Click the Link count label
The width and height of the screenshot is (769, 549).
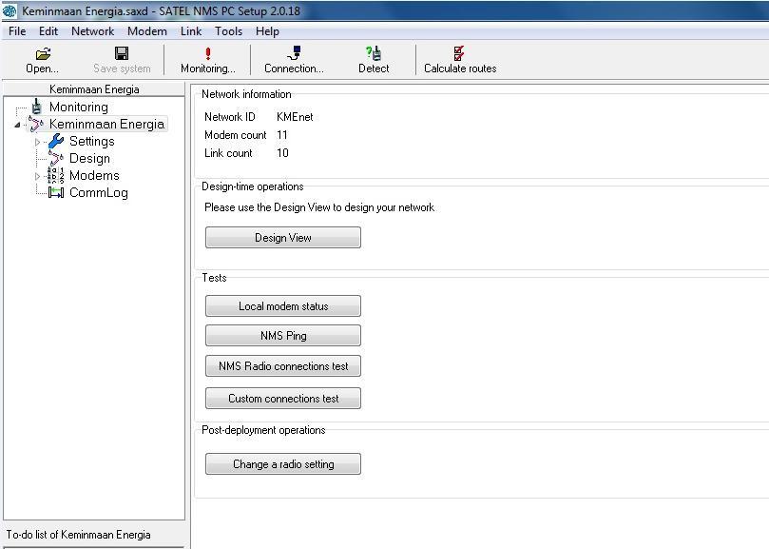(228, 153)
